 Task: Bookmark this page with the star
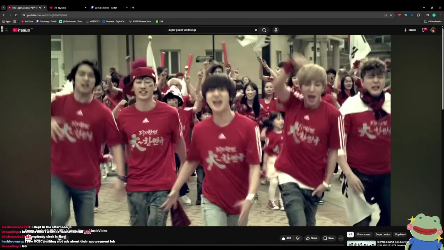(391, 15)
